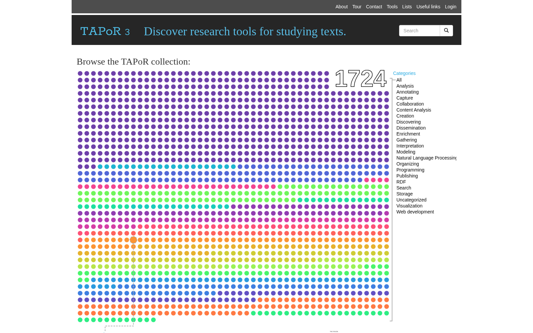Select the Collaboration category

click(410, 104)
